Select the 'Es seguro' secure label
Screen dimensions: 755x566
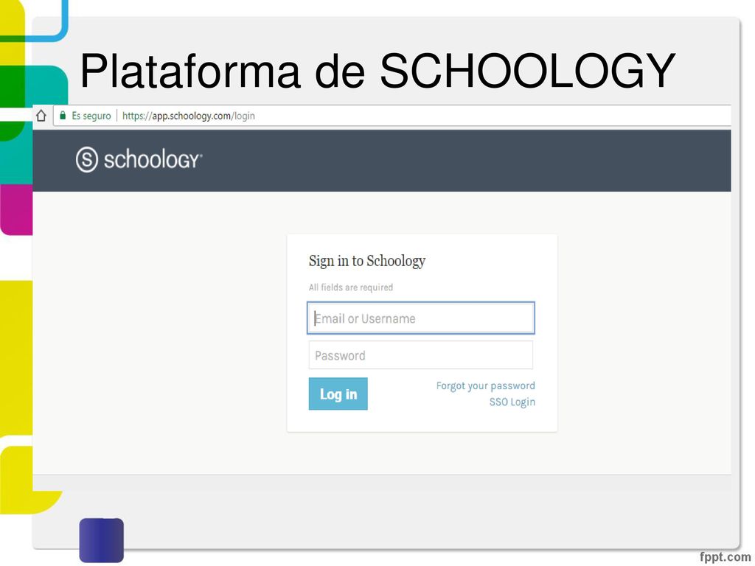(x=91, y=116)
